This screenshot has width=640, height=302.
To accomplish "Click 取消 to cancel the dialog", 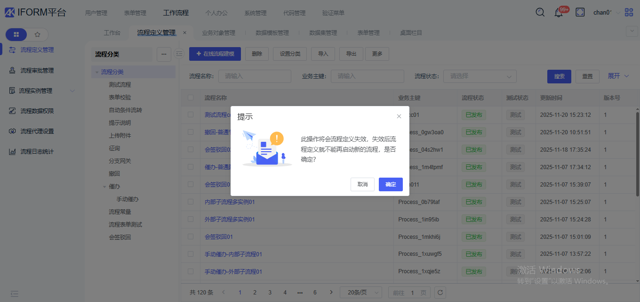I will click(x=362, y=184).
